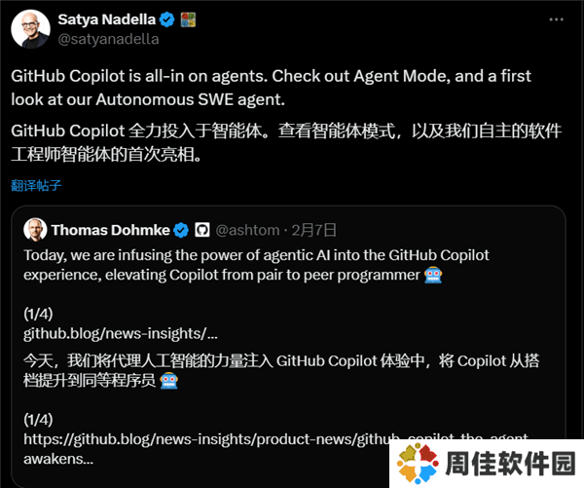Click Thomas Dohmke's blue verified badge
The image size is (584, 488).
[181, 230]
